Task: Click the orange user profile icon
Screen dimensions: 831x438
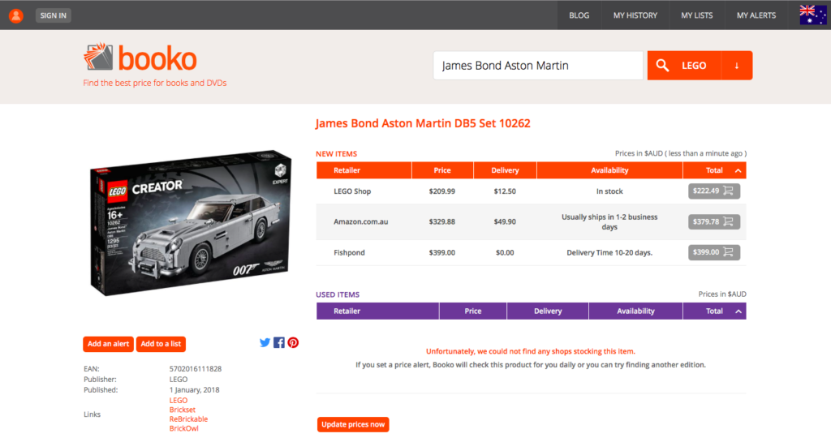Action: coord(16,15)
